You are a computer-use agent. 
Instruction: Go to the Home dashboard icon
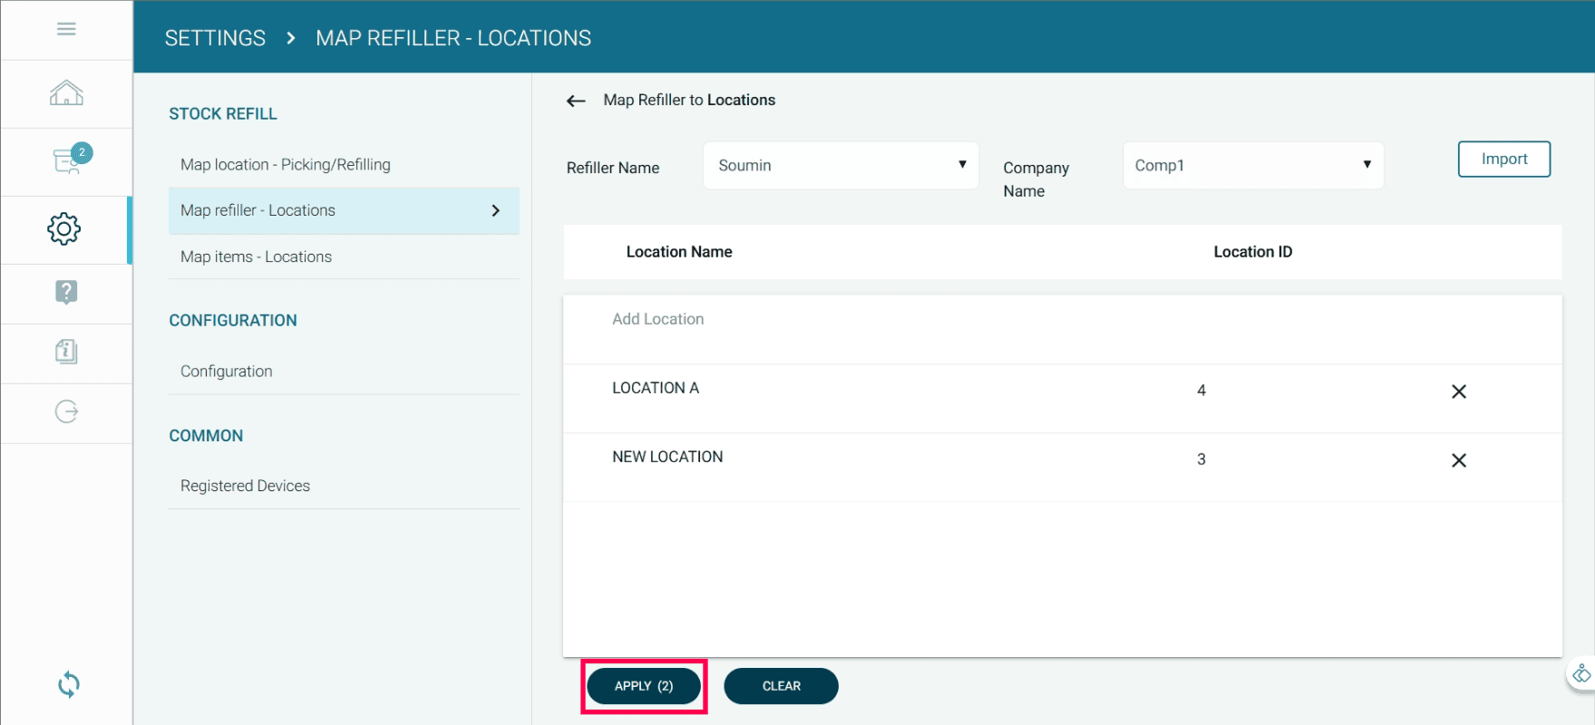pyautogui.click(x=66, y=93)
